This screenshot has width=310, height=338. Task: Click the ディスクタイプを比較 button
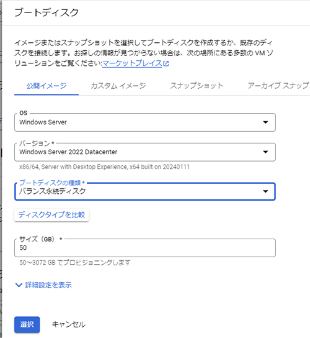51,215
